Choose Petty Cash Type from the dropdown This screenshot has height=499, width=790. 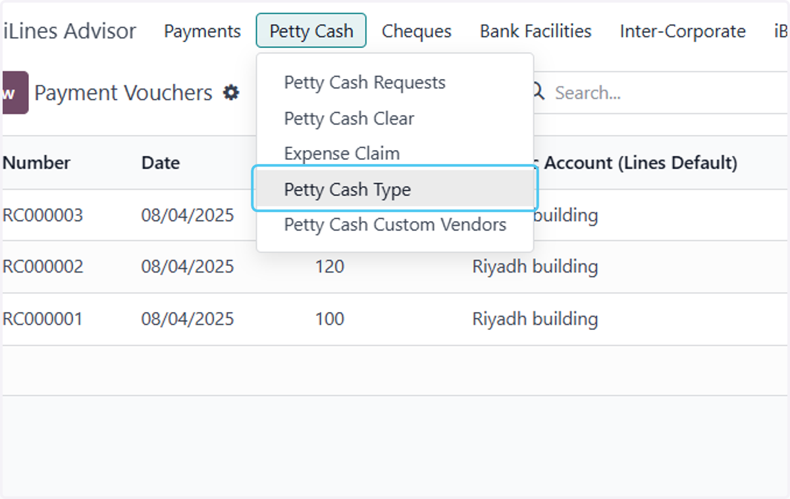[x=395, y=189]
